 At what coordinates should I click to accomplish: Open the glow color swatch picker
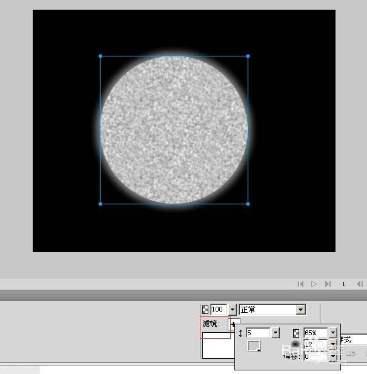(254, 347)
